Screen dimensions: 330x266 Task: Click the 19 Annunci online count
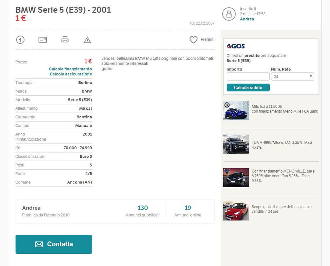tap(188, 208)
